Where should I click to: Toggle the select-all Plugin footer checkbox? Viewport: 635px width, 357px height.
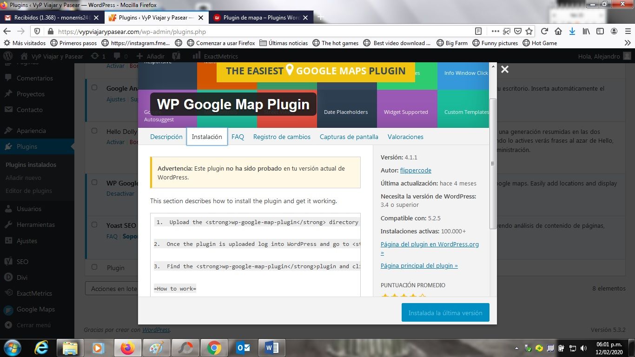tap(94, 267)
